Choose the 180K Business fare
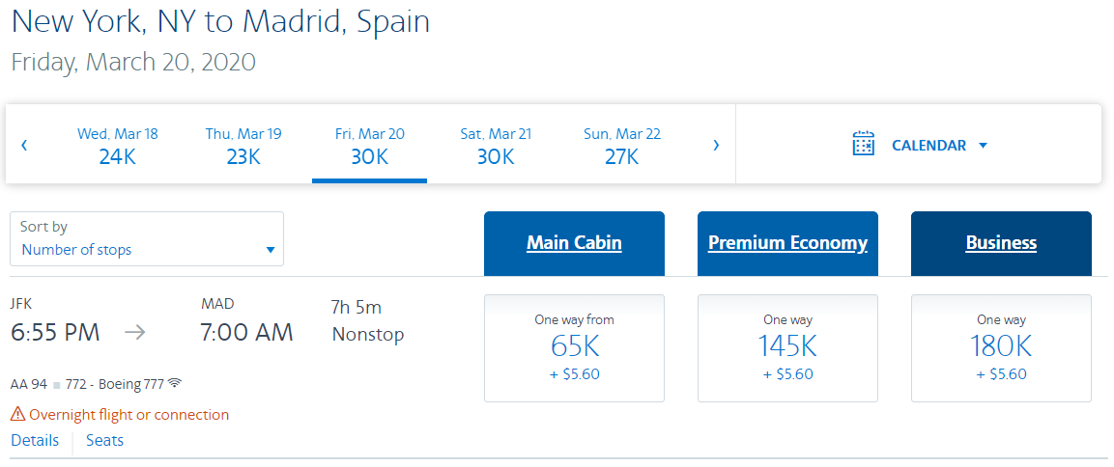The width and height of the screenshot is (1114, 467). tap(1001, 348)
